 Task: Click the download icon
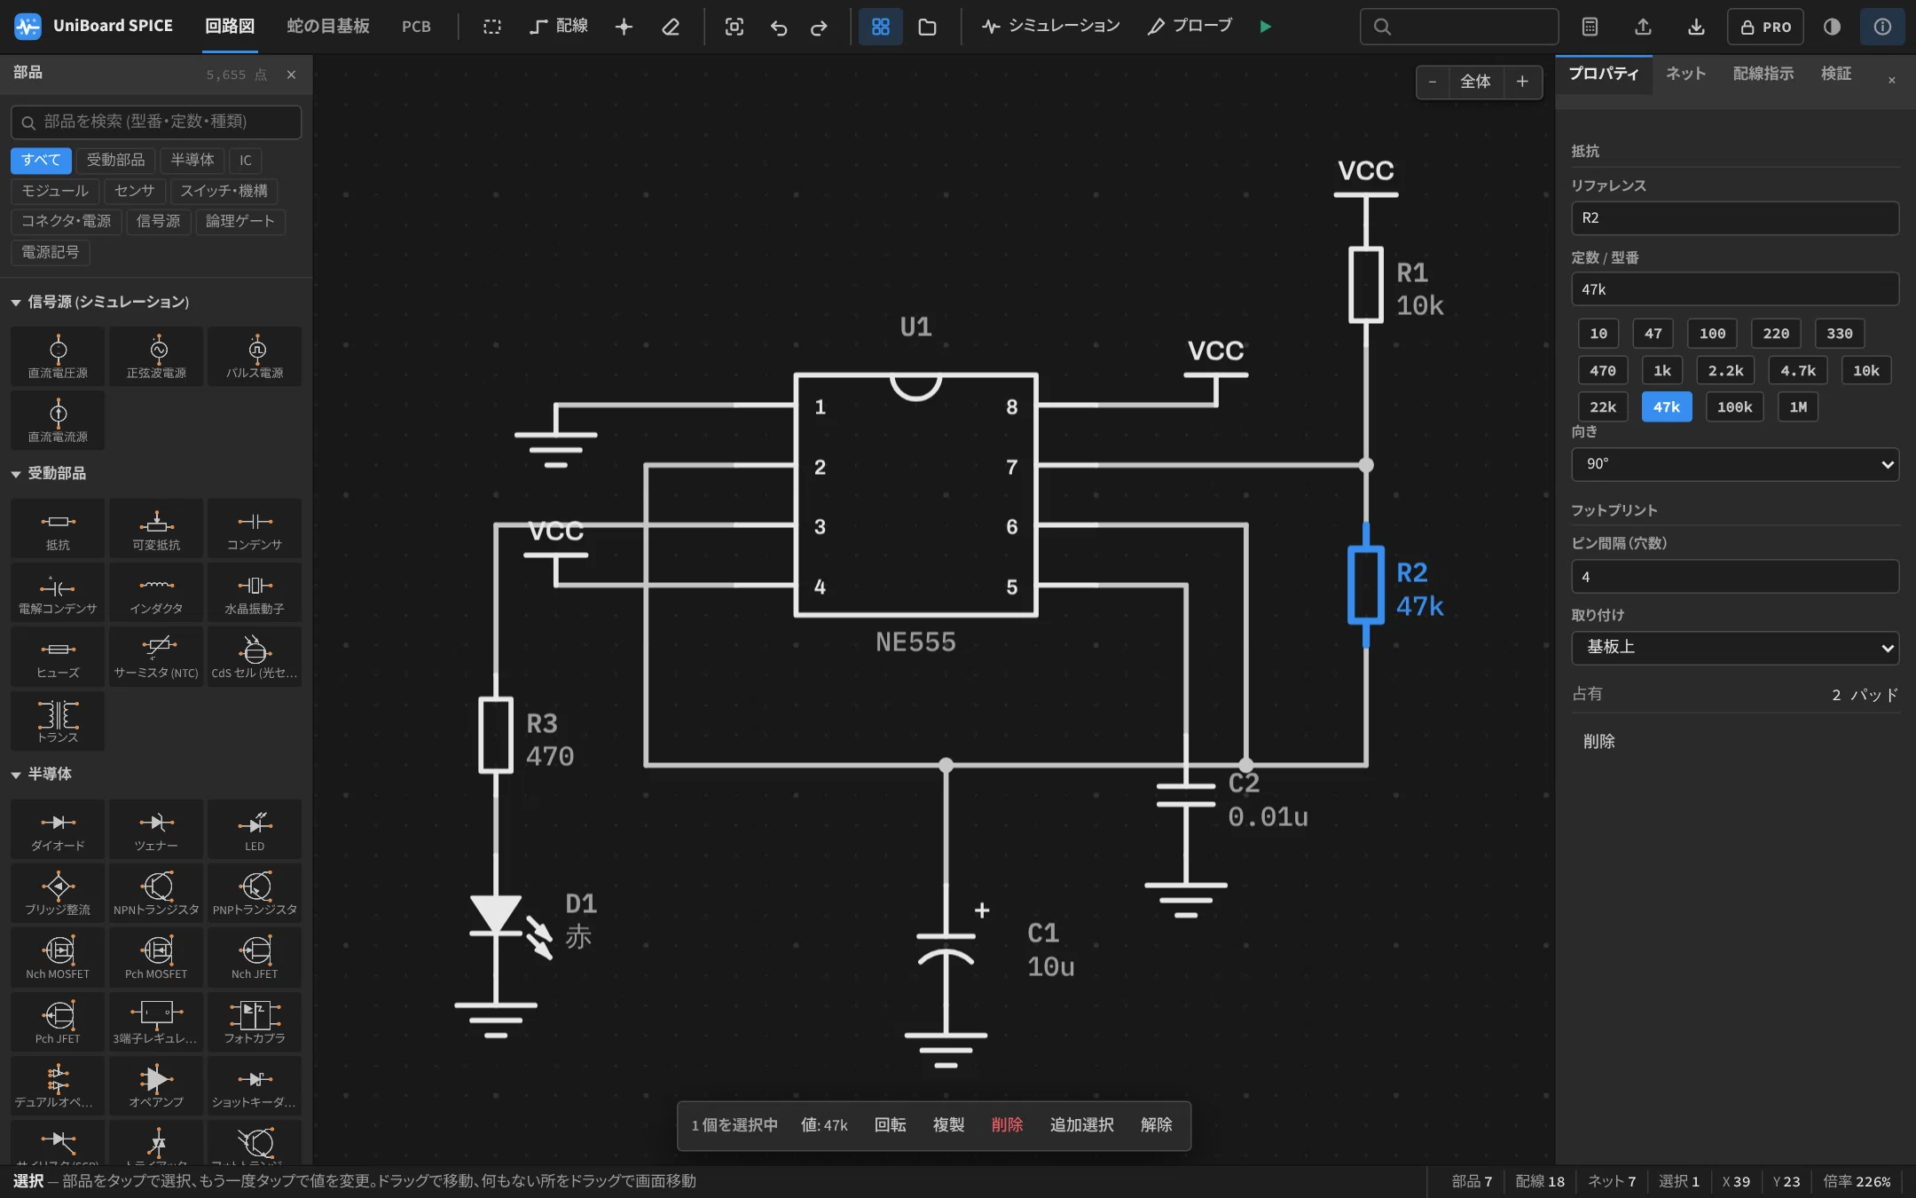(1696, 27)
